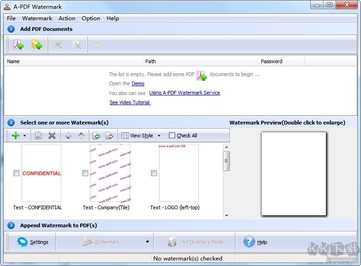The width and height of the screenshot is (361, 266).
Task: Expand the Add watermark dropdown arrow
Action: pyautogui.click(x=24, y=136)
